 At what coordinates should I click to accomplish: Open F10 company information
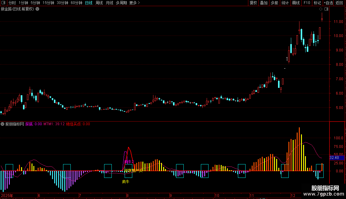pyautogui.click(x=307, y=3)
